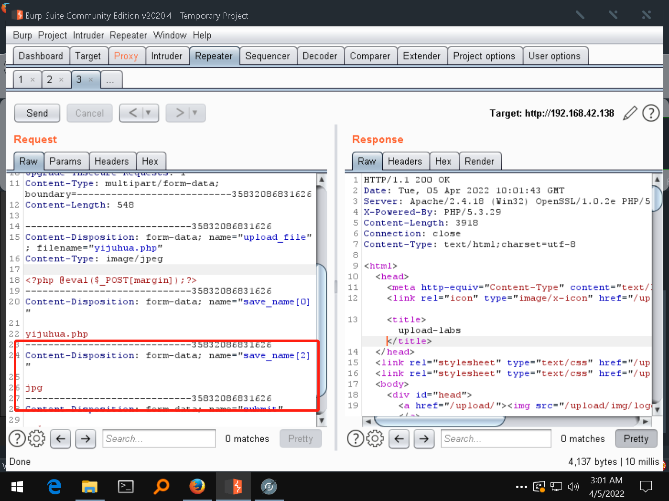This screenshot has width=669, height=501.
Task: Select Response Headers tab
Action: coord(405,161)
